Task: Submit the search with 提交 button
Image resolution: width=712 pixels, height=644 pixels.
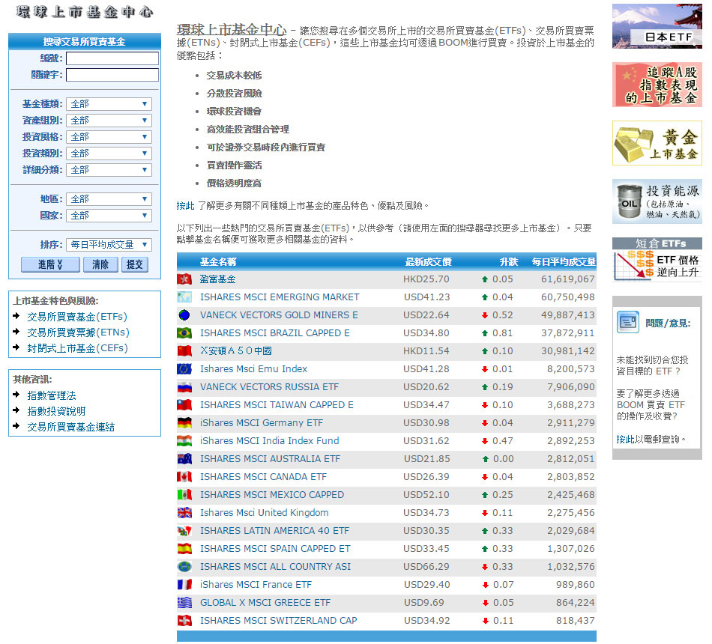Action: click(x=135, y=264)
